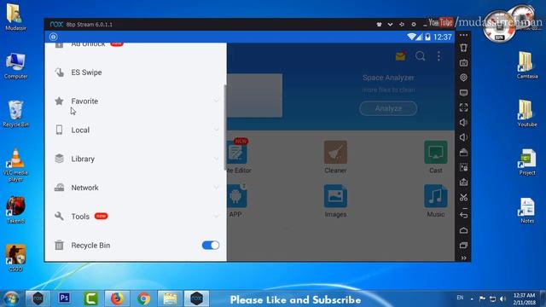The width and height of the screenshot is (546, 307).
Task: Click the Windows Start button
Action: coord(11,298)
